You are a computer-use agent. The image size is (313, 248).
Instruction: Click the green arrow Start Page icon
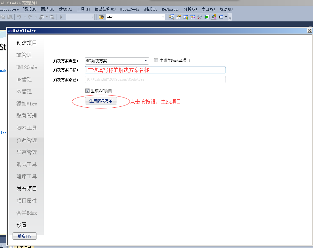point(207,17)
